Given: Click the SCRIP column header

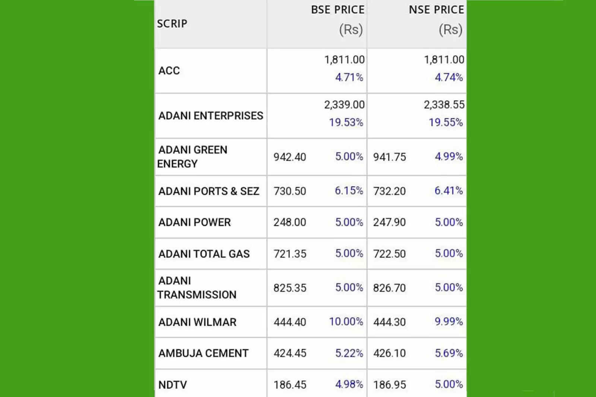Looking at the screenshot, I should click(x=172, y=24).
